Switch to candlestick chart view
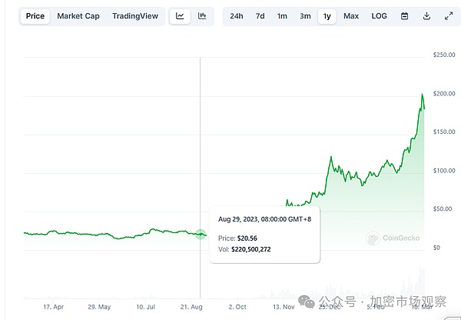 pos(202,16)
